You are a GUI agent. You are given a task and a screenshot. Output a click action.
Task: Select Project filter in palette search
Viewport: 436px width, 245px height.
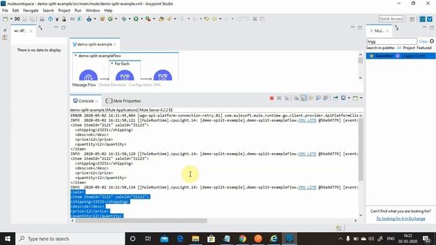point(409,48)
